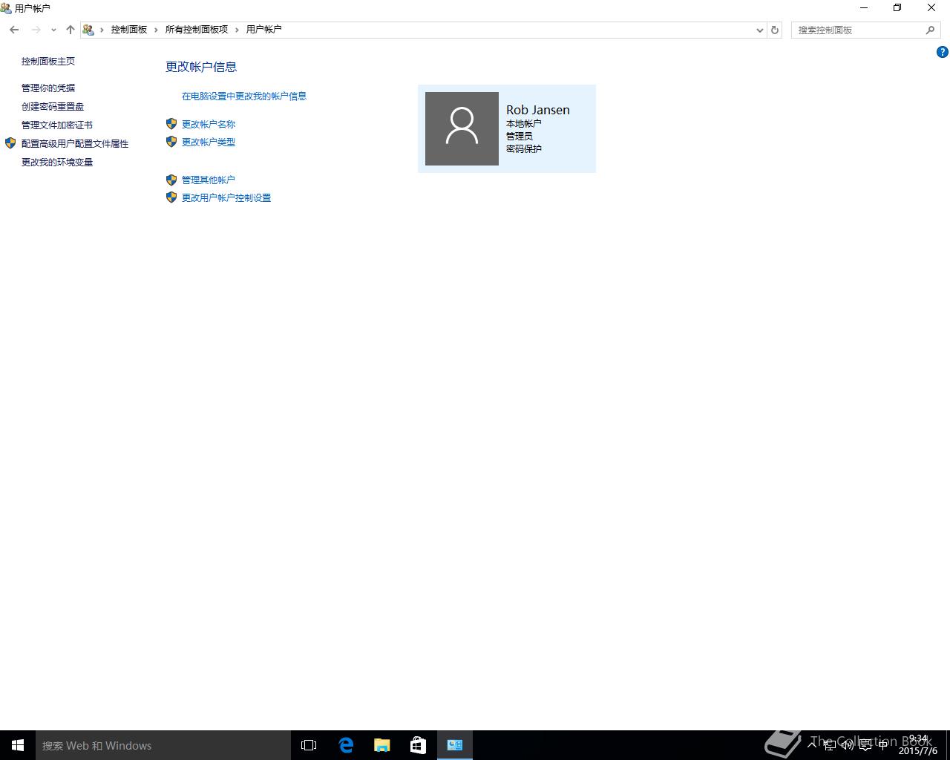950x760 pixels.
Task: Open 管理其他帐户 link
Action: (x=209, y=180)
